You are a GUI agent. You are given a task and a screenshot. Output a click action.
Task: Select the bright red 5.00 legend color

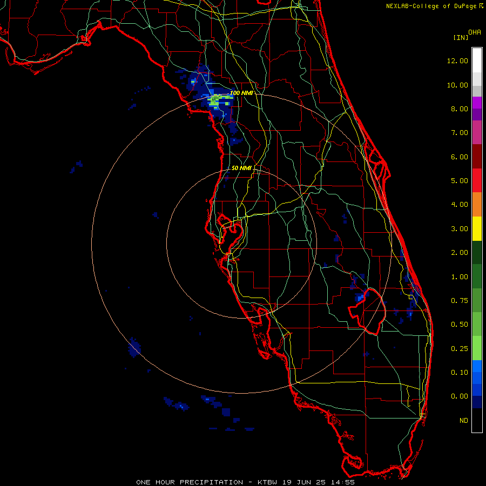477,180
